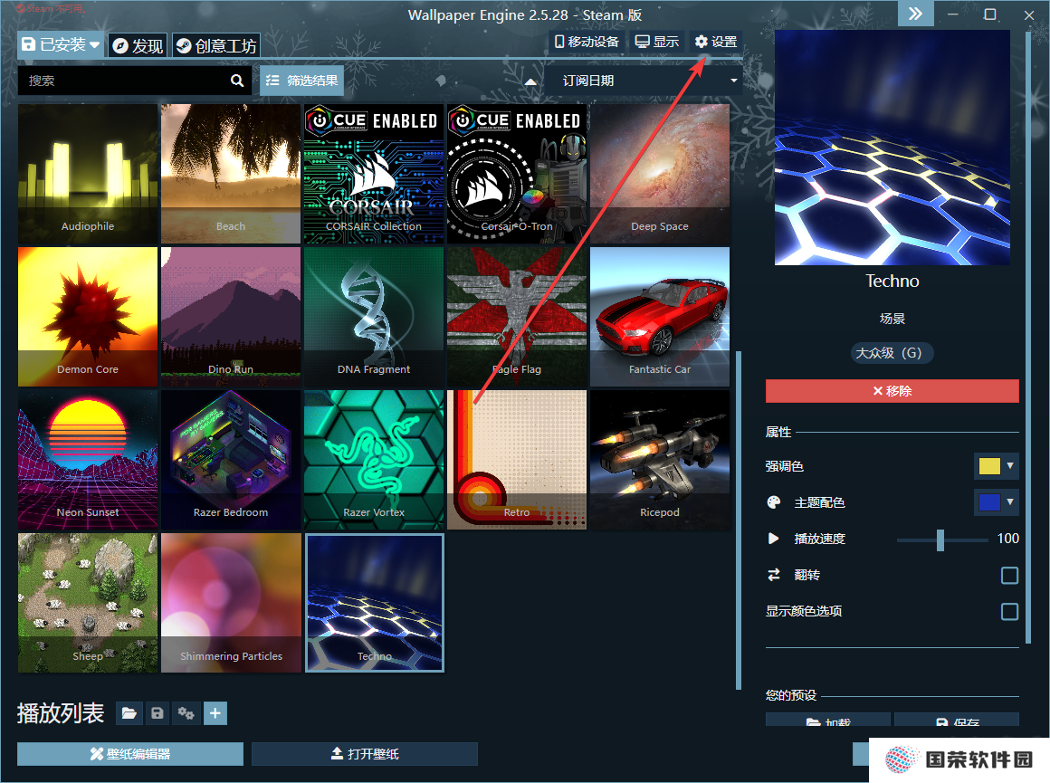Click the 播放列表 playlist heading
The height and width of the screenshot is (783, 1050).
point(61,713)
